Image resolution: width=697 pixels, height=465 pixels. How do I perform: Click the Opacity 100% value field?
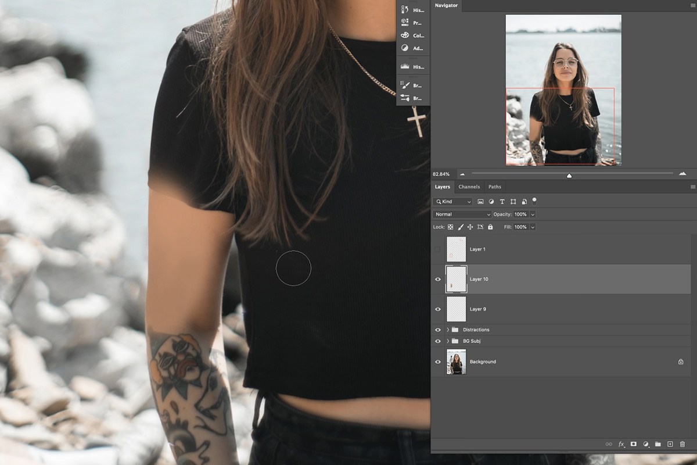click(x=520, y=214)
